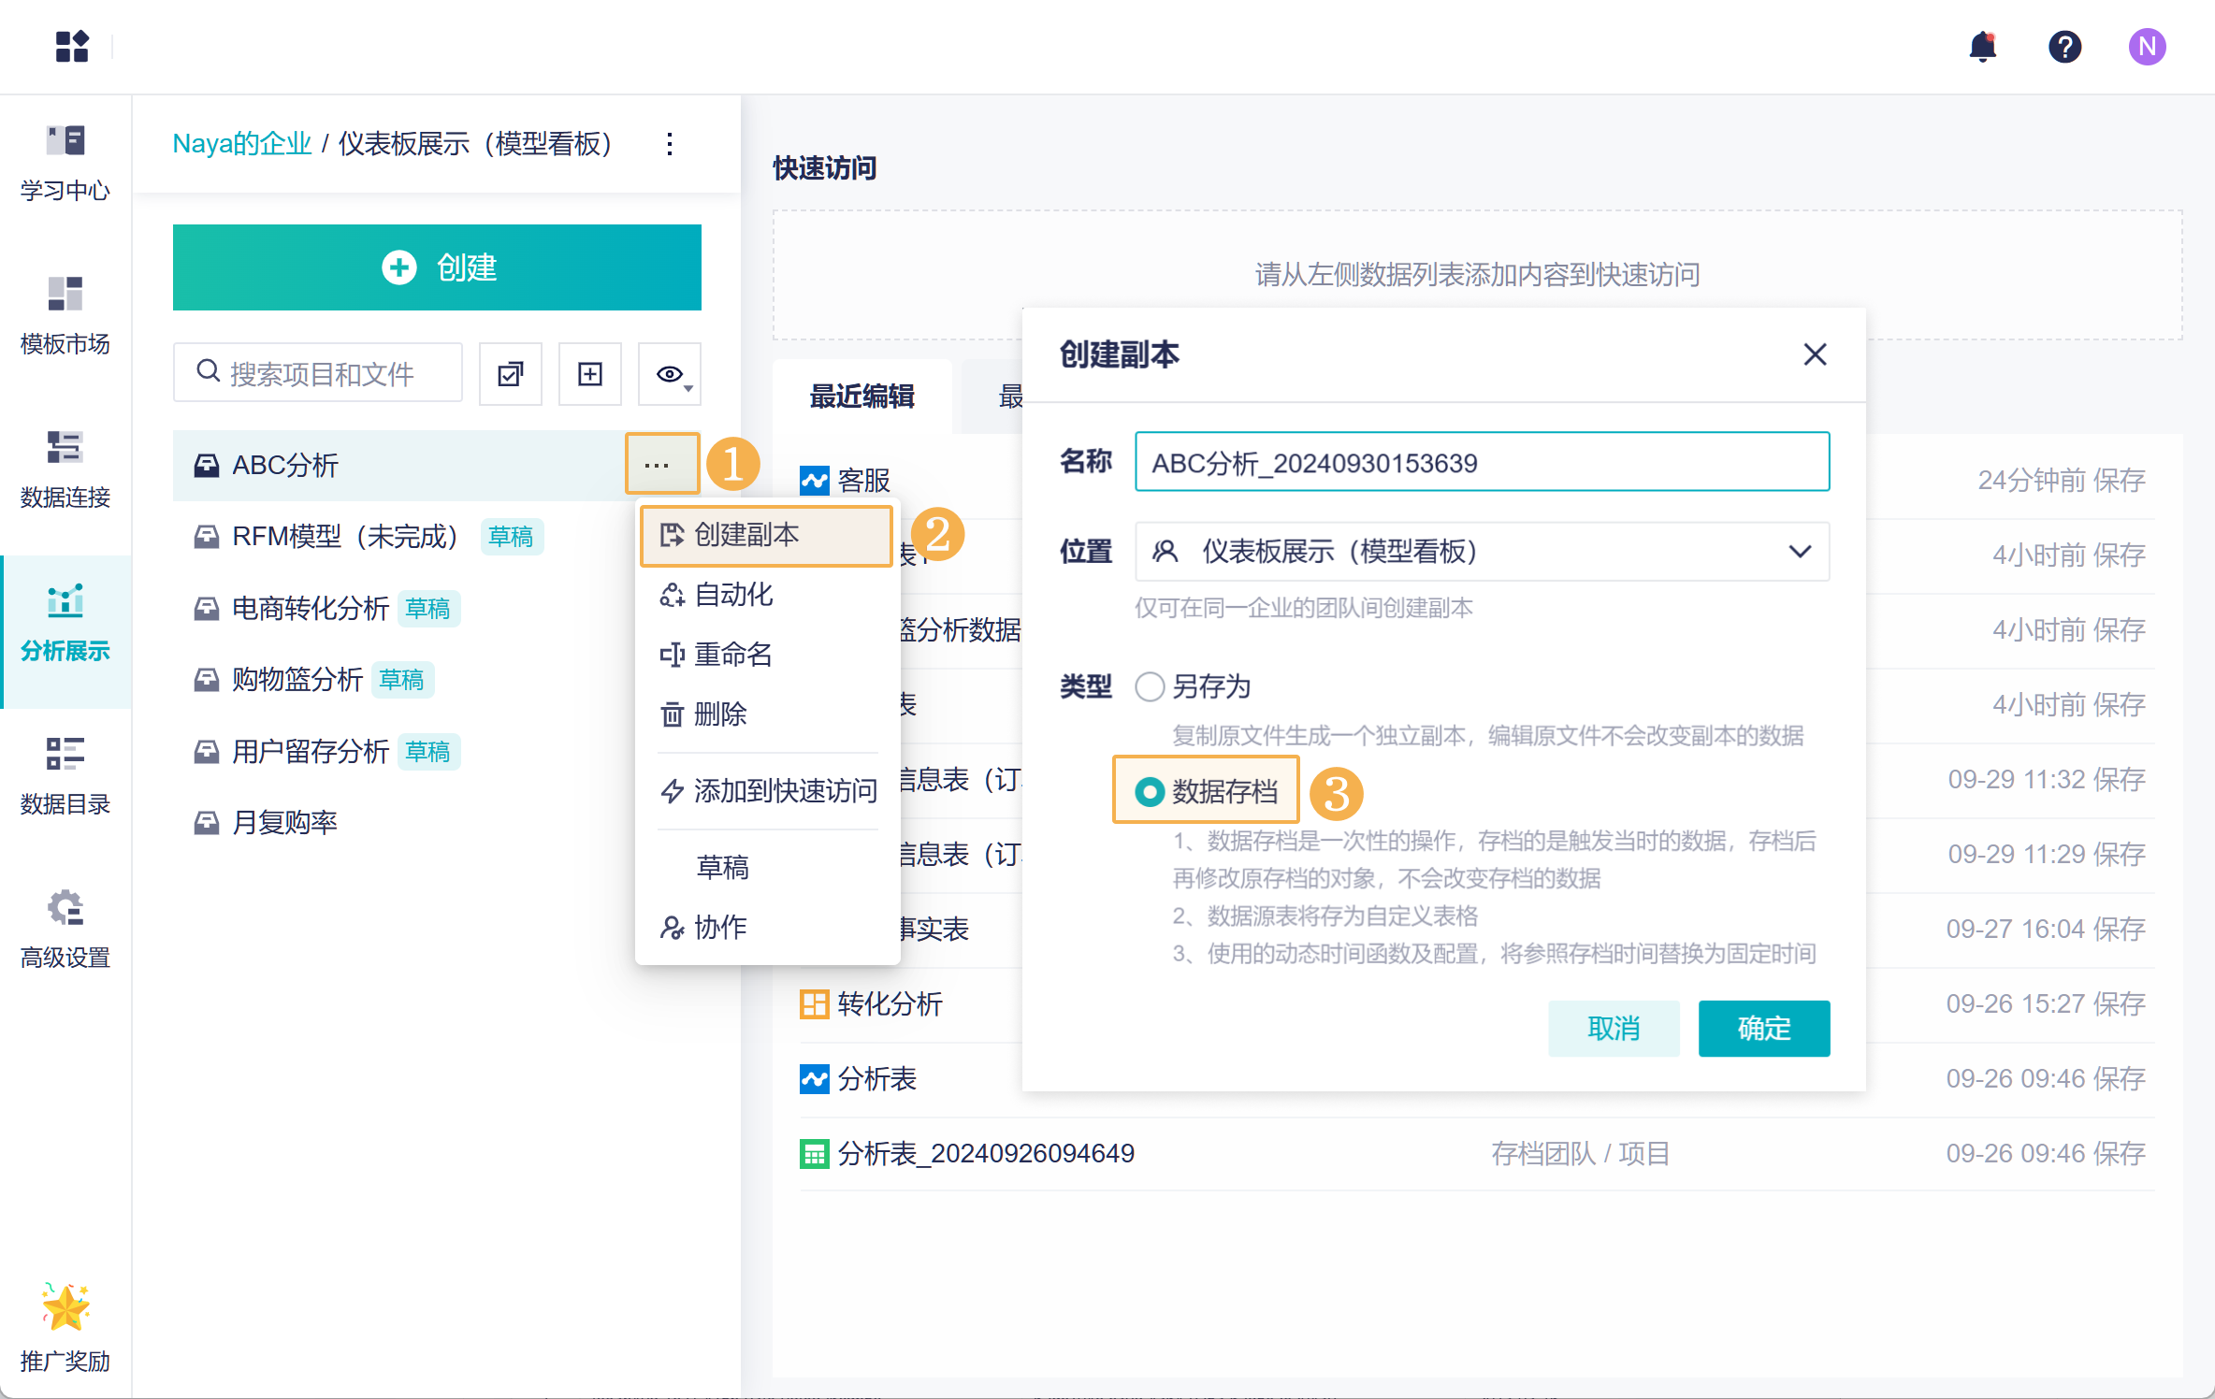This screenshot has width=2215, height=1399.
Task: Open the app grid icon at top-left
Action: pyautogui.click(x=72, y=46)
